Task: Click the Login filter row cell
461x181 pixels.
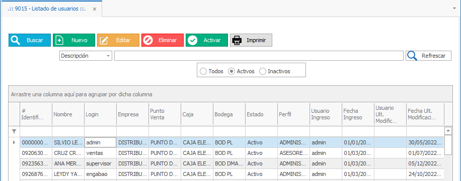Action: point(100,131)
